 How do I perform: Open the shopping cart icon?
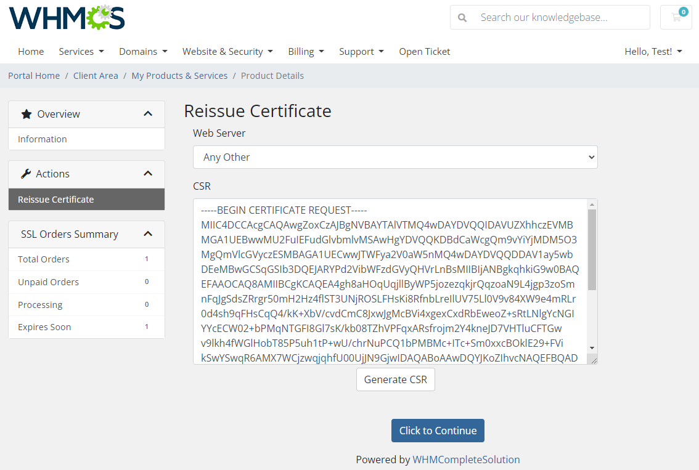point(676,17)
